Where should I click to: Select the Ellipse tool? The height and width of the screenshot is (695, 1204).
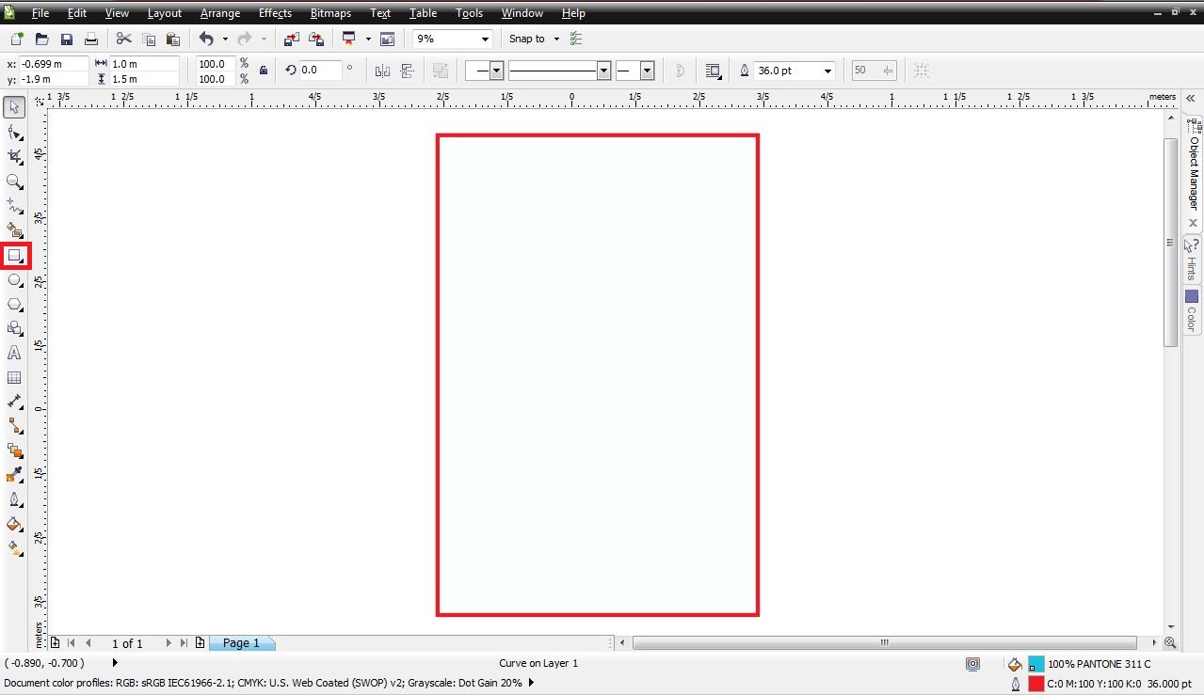click(x=14, y=279)
